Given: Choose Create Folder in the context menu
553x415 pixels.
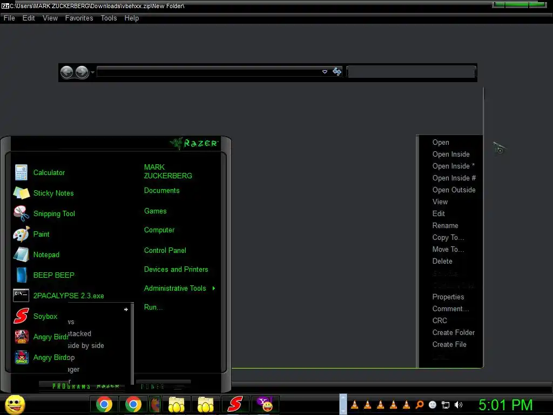Looking at the screenshot, I should click(x=454, y=332).
